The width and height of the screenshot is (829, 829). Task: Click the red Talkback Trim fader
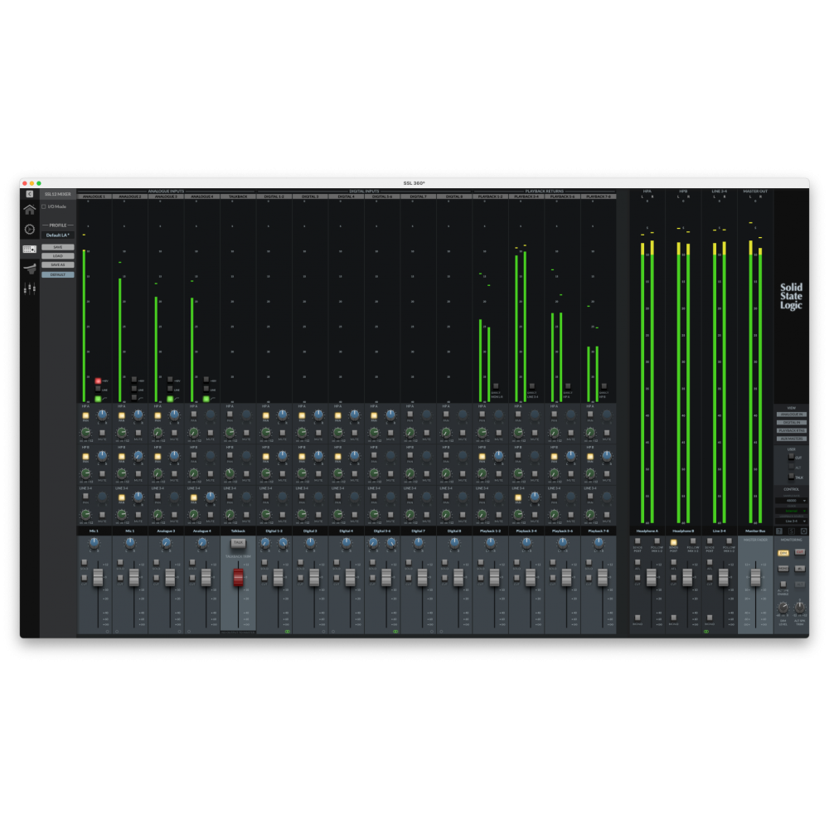click(238, 577)
